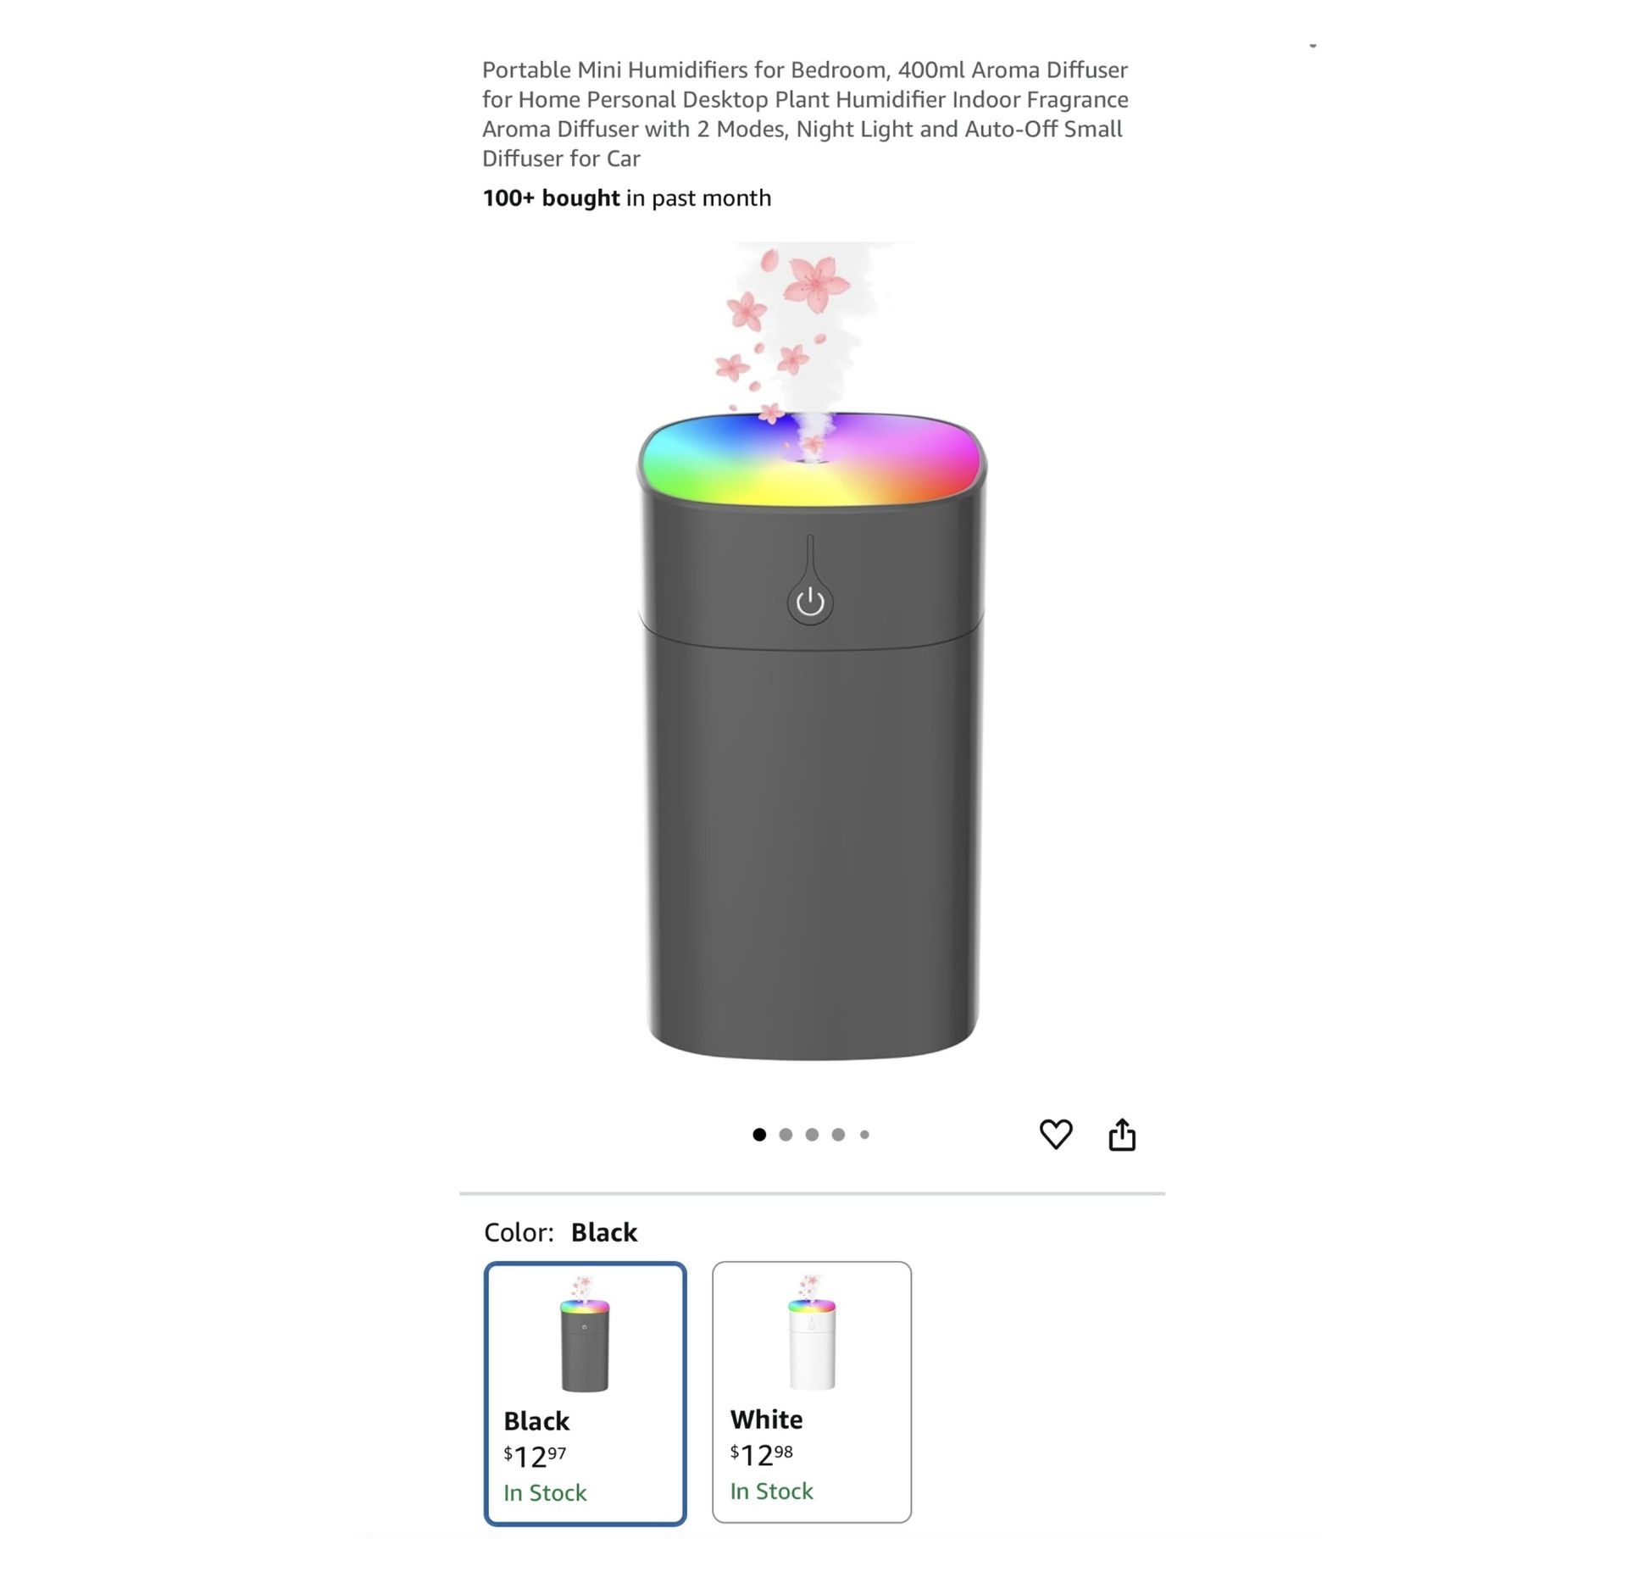
Task: Choose the White color option
Action: [x=812, y=1392]
